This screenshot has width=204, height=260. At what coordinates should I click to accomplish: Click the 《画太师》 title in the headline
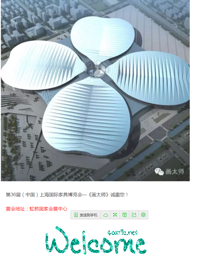99,194
